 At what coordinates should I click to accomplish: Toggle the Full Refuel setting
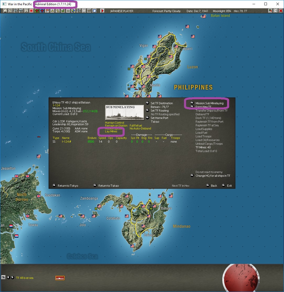[x=136, y=126]
